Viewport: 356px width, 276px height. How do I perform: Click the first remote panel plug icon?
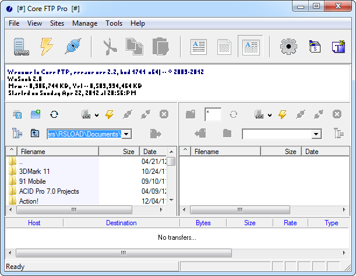(x=301, y=114)
